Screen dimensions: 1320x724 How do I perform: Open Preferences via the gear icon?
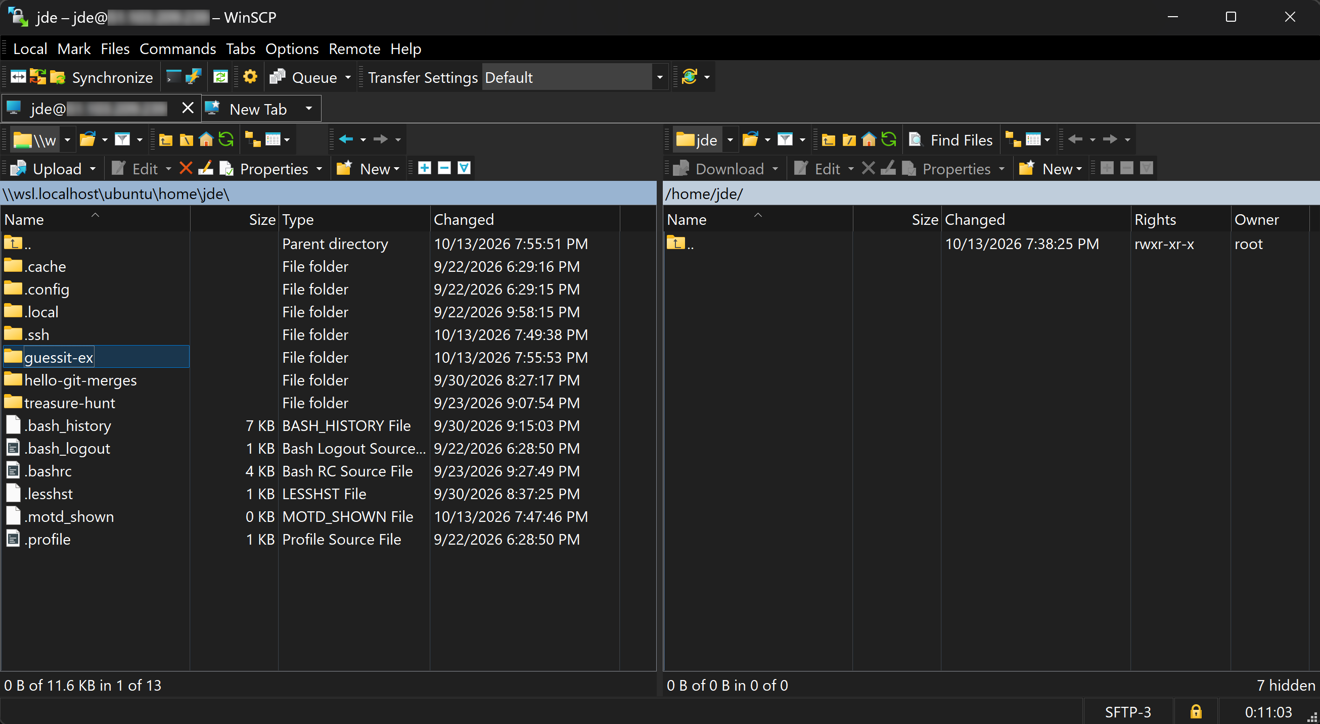(250, 77)
